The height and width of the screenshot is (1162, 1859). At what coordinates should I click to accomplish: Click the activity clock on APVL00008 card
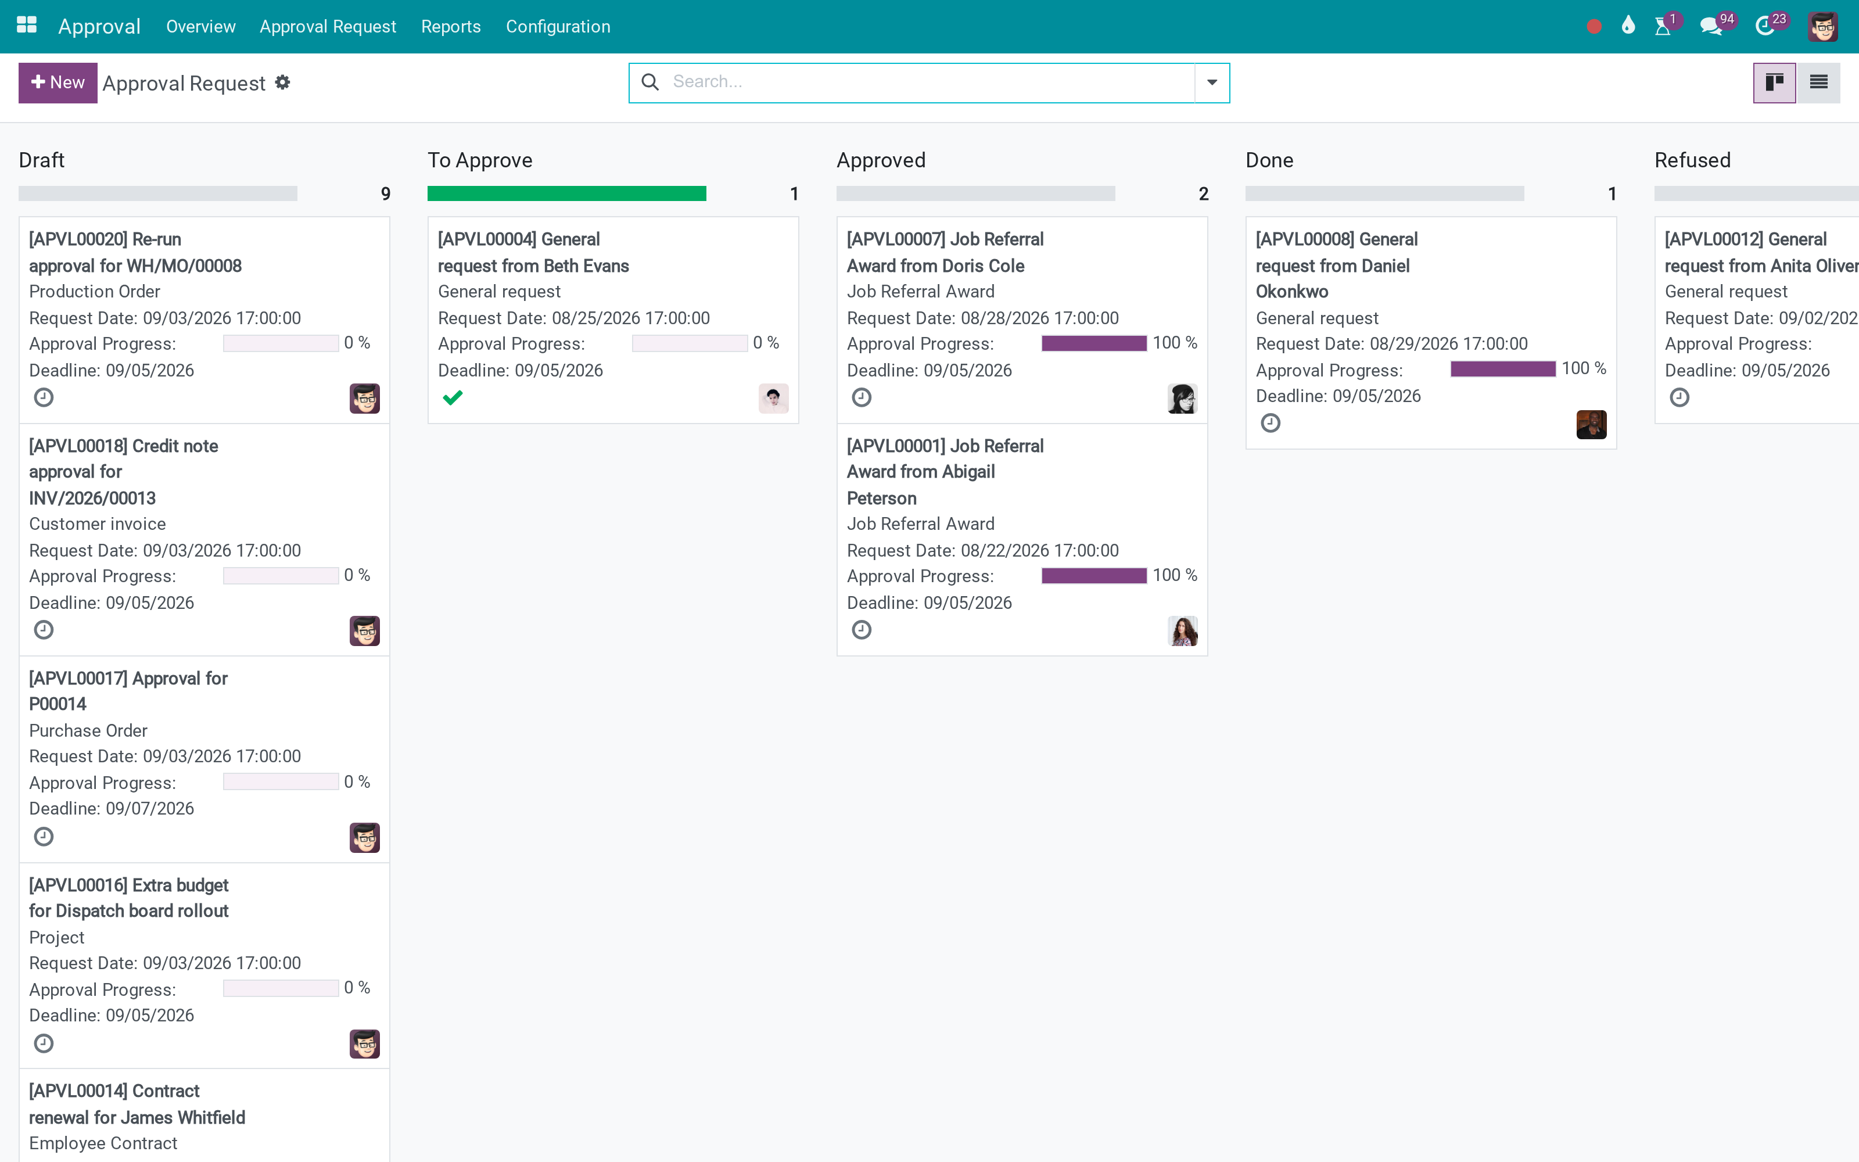(1271, 424)
